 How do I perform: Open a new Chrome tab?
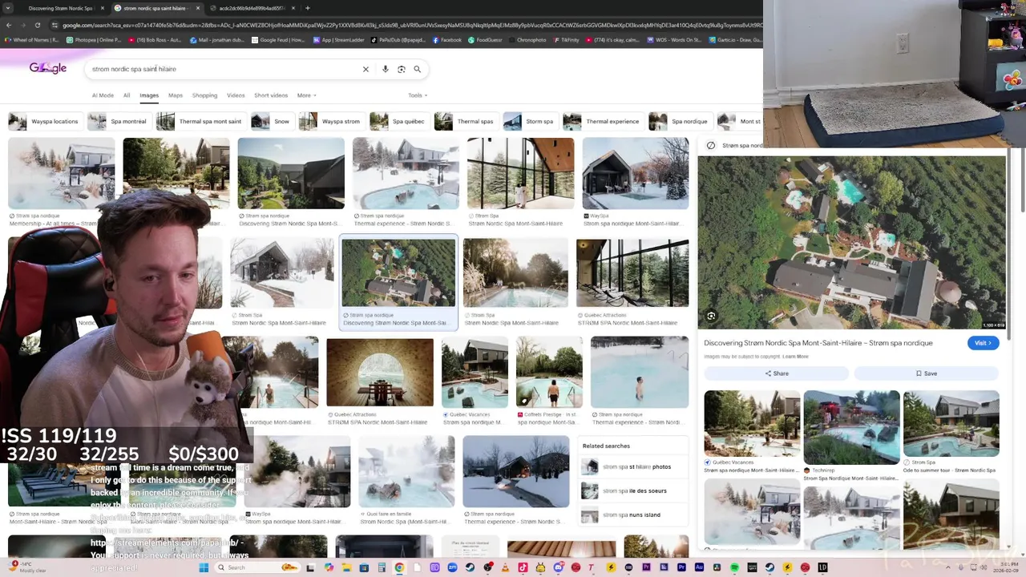coord(308,8)
